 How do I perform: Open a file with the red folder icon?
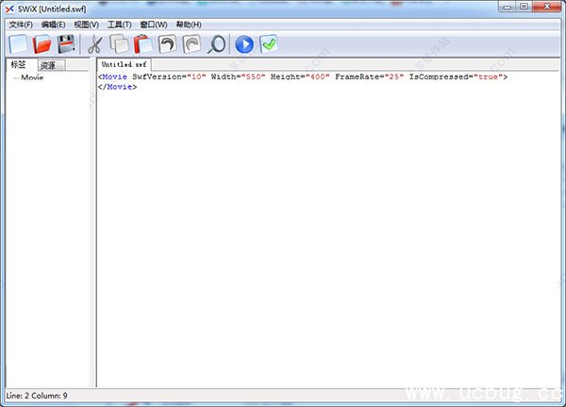coord(42,43)
